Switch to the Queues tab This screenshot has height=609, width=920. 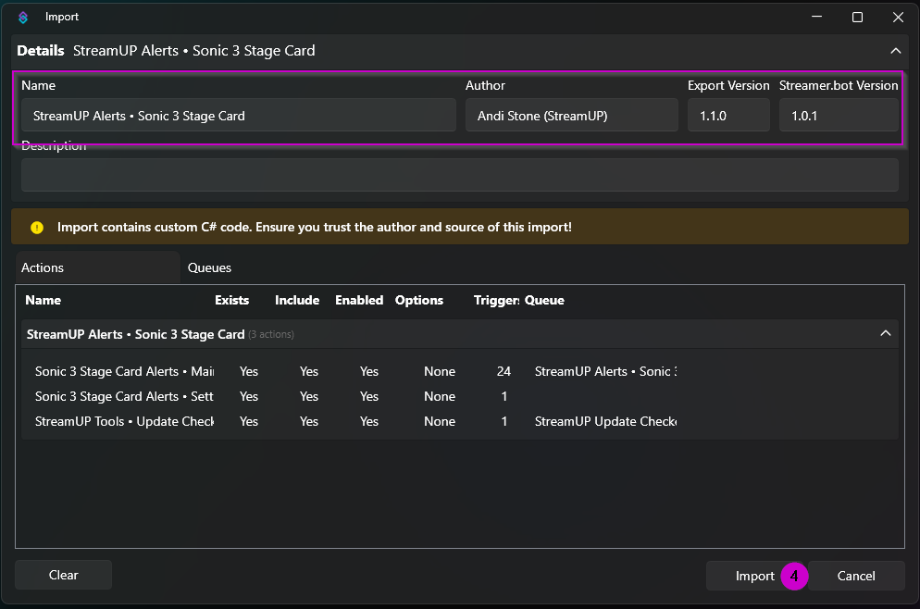pos(209,267)
